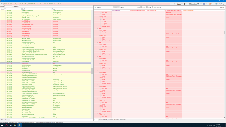Open the hamburger main menu icon
This screenshot has height=127, width=226.
[x=2, y=4]
